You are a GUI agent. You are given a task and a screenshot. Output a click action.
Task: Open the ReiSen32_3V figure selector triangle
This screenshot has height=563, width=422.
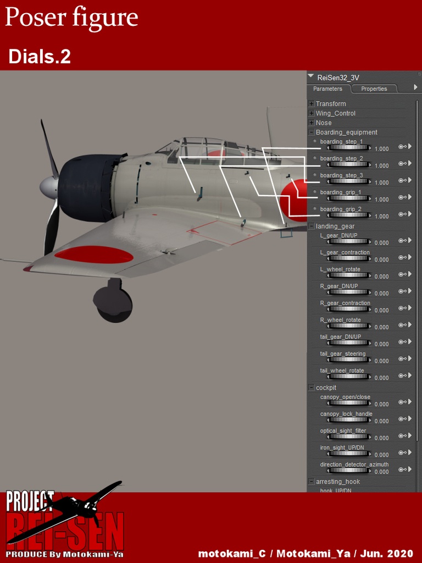(x=311, y=76)
